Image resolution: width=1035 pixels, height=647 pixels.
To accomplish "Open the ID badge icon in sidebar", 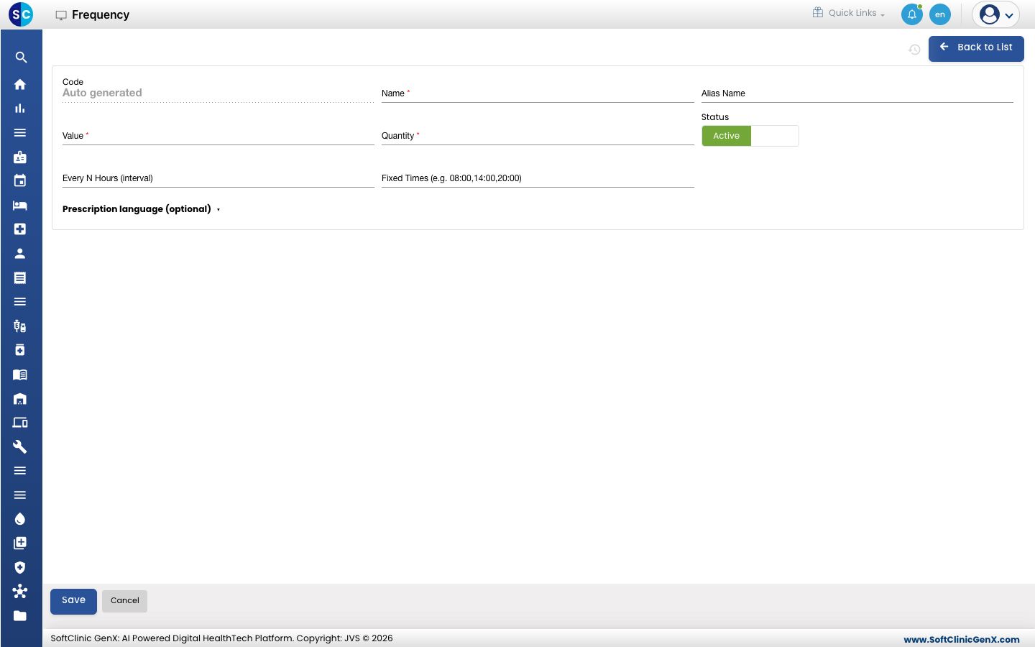I will [20, 157].
